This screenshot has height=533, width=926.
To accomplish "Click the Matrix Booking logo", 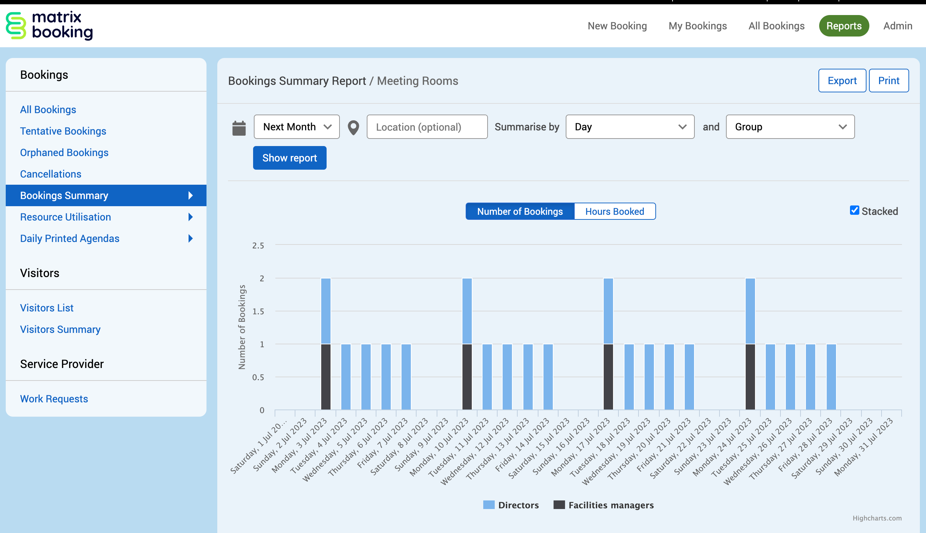I will [49, 26].
